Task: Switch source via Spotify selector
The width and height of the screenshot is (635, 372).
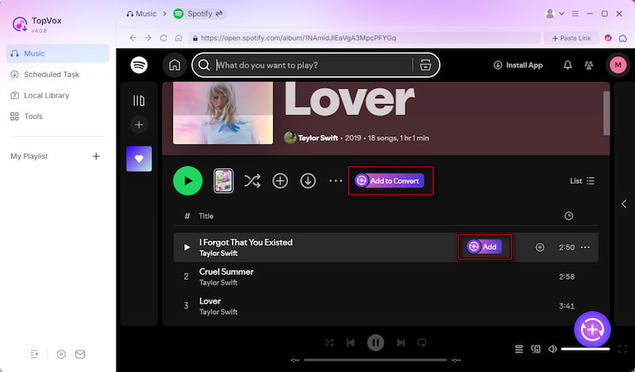Action: coord(198,13)
